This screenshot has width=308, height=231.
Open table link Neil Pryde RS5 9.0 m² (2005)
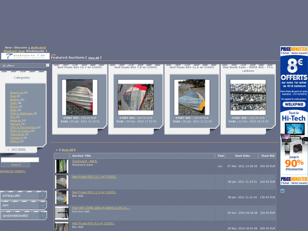pyautogui.click(x=93, y=223)
